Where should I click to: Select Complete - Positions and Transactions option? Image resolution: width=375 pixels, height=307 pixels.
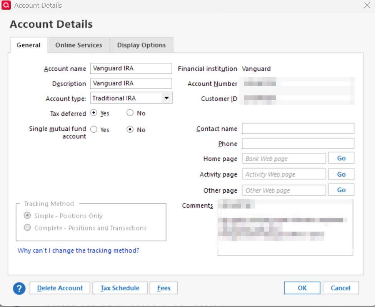point(27,228)
